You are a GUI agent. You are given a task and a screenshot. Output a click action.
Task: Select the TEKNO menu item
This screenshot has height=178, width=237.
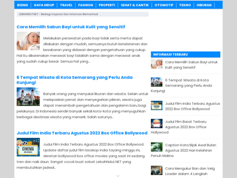point(185,5)
